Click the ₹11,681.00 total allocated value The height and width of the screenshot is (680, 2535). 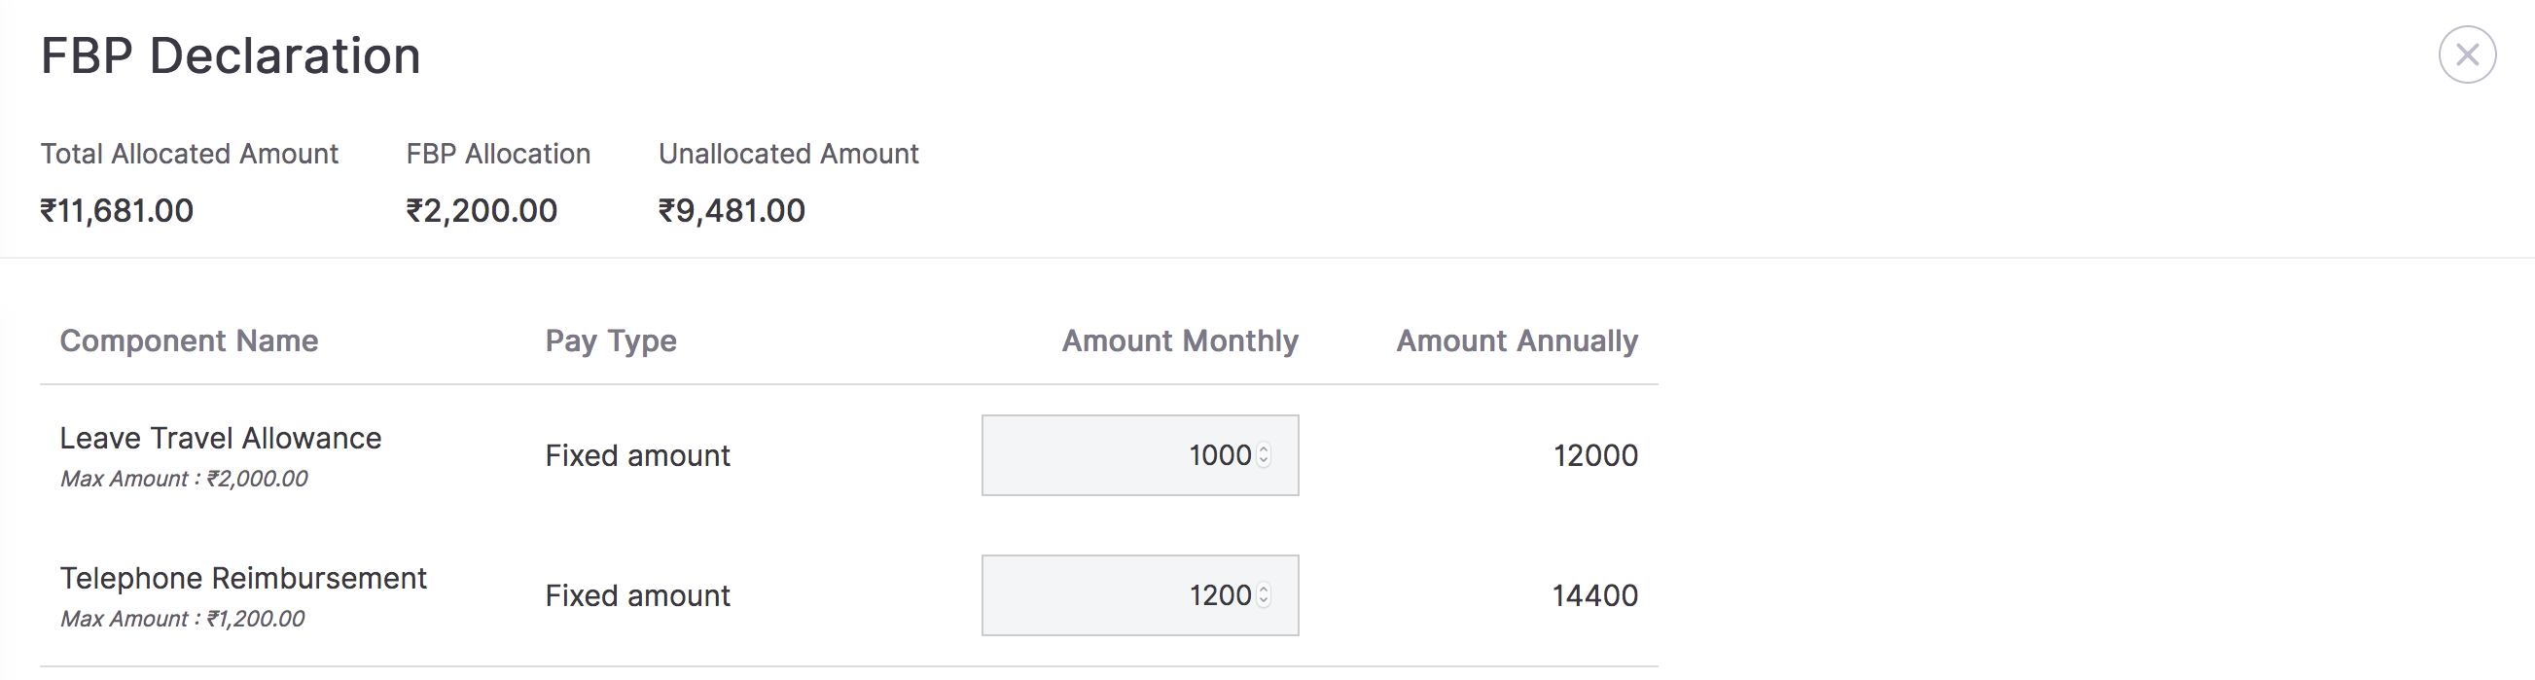(x=117, y=210)
